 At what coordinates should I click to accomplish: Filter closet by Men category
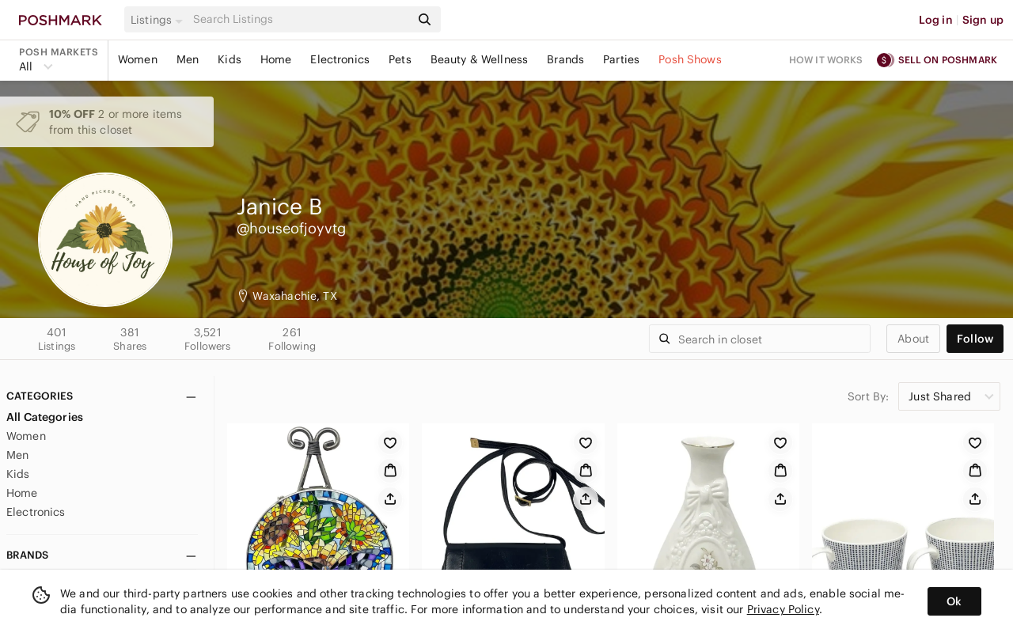point(17,455)
